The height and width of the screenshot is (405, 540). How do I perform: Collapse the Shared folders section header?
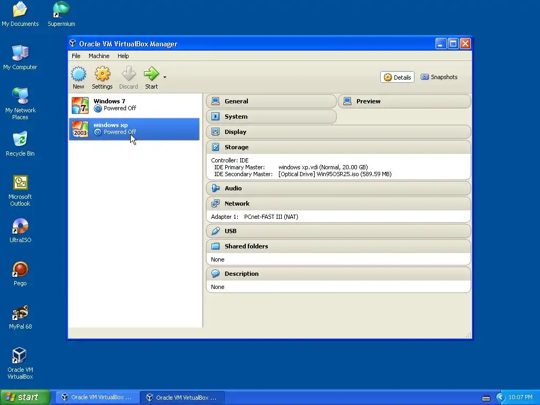[339, 246]
